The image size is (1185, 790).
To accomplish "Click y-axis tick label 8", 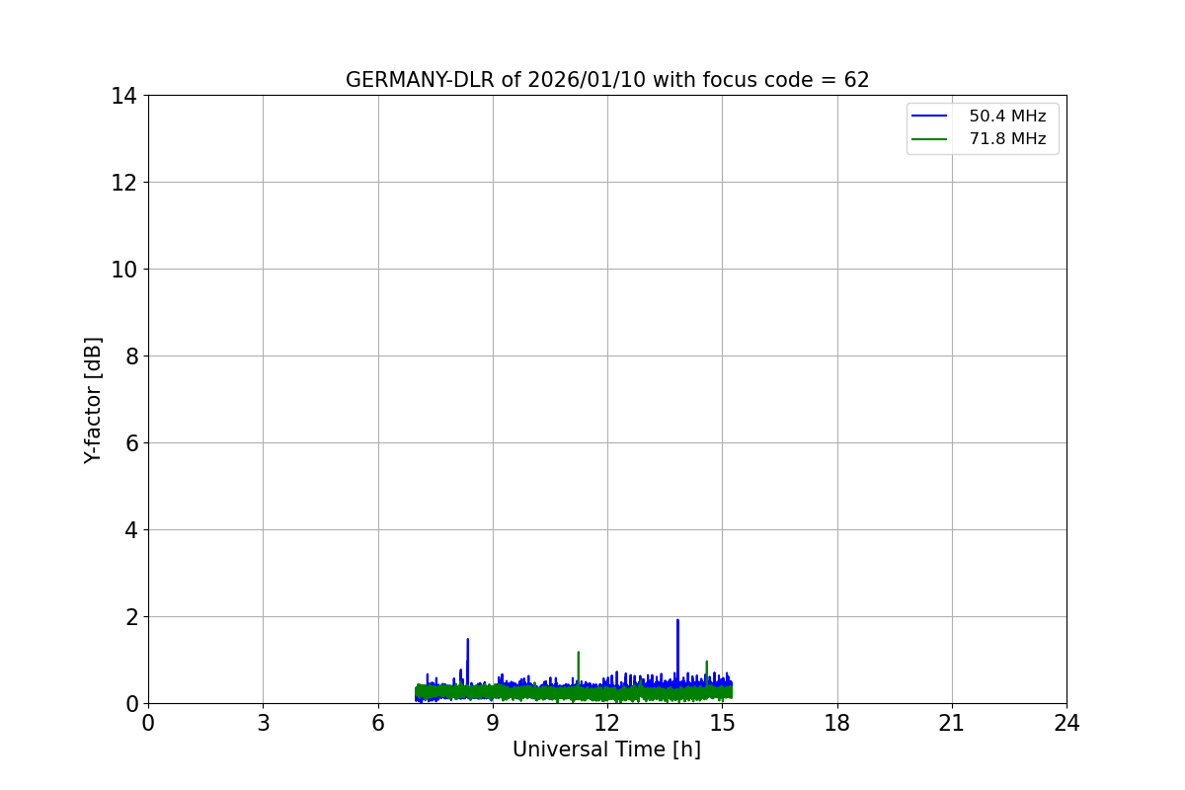I will [131, 356].
